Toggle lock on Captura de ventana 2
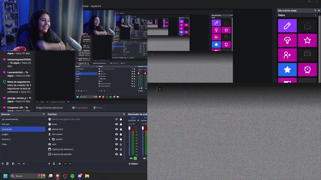 [x=121, y=149]
